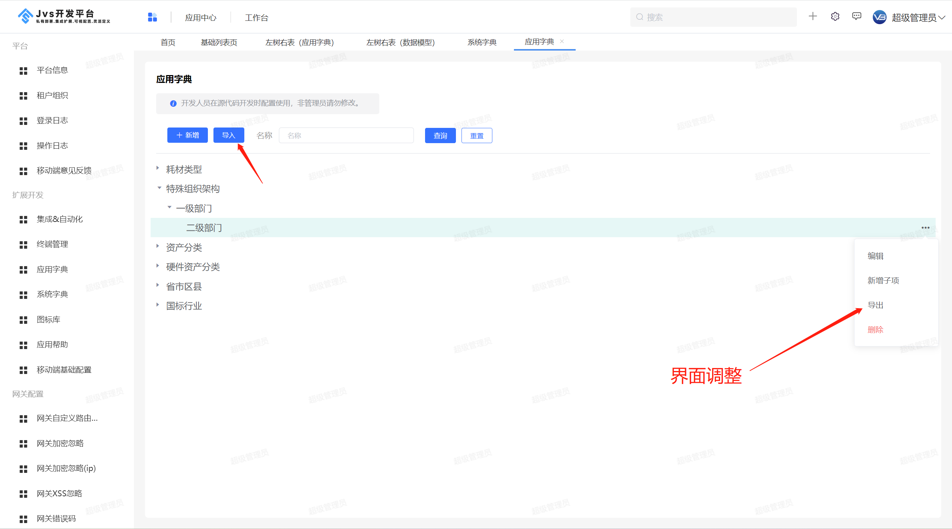The width and height of the screenshot is (952, 529).
Task: Click the user avatar icon
Action: [879, 17]
